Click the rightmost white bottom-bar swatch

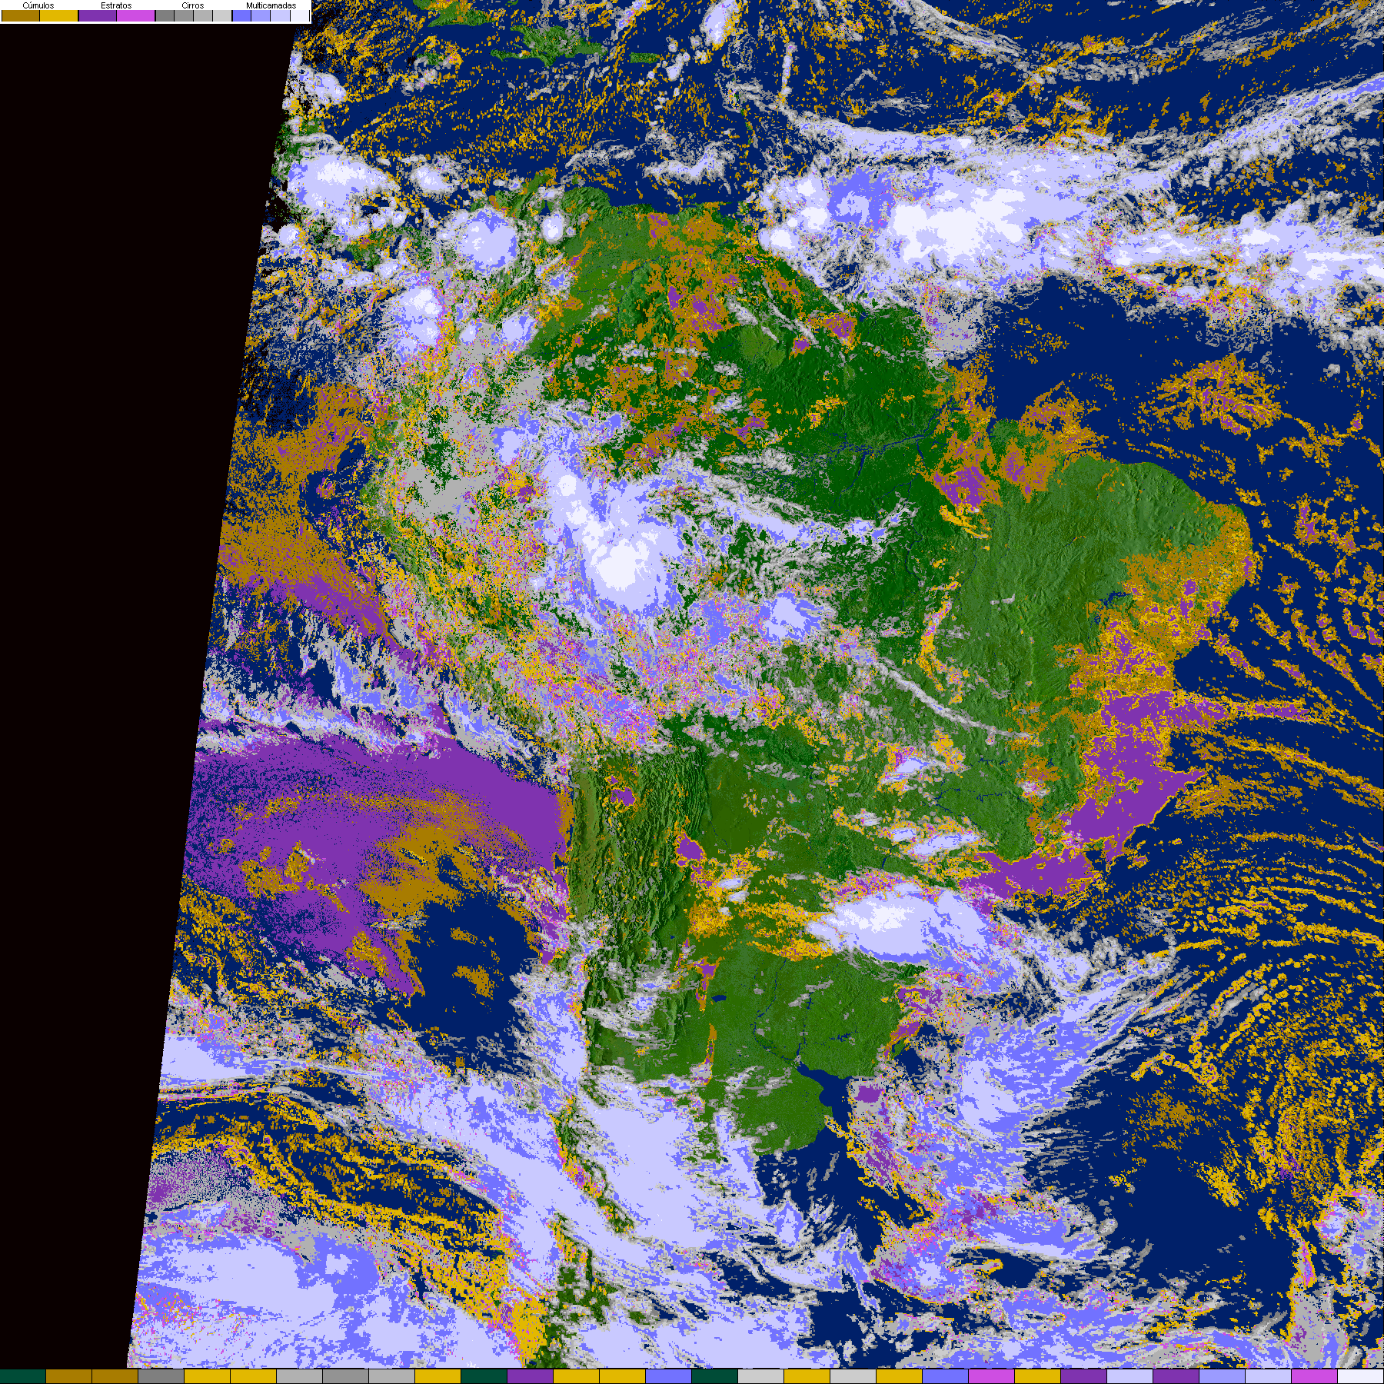pos(1361,1376)
